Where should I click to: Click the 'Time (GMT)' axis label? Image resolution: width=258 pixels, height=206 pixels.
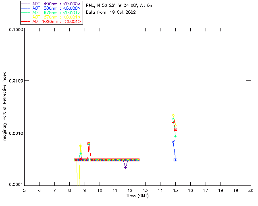137,196
